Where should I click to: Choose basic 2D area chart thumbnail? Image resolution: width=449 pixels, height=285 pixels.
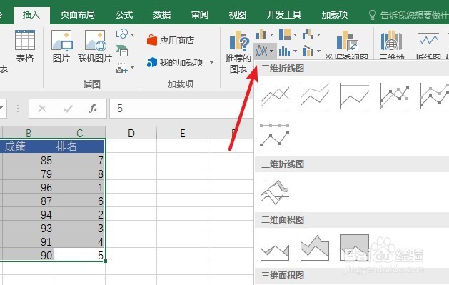[x=275, y=247]
